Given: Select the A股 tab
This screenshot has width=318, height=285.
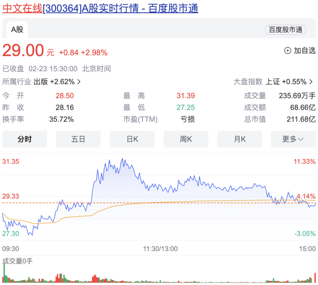Looking at the screenshot, I should click(17, 30).
